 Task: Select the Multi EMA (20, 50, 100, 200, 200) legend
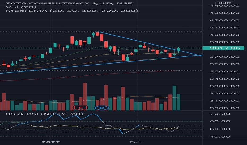tap(72, 11)
